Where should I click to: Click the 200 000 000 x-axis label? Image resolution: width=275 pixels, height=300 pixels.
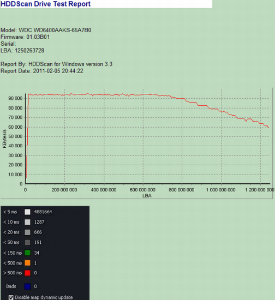click(x=64, y=190)
